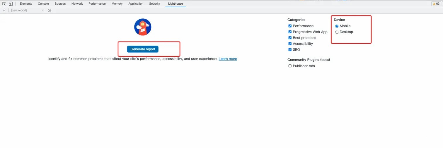The width and height of the screenshot is (443, 148).
Task: Switch to the Elements tab
Action: click(x=26, y=4)
